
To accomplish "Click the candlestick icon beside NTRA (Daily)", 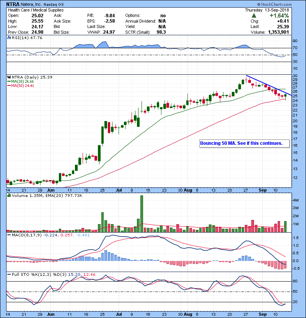I will [x=9, y=77].
